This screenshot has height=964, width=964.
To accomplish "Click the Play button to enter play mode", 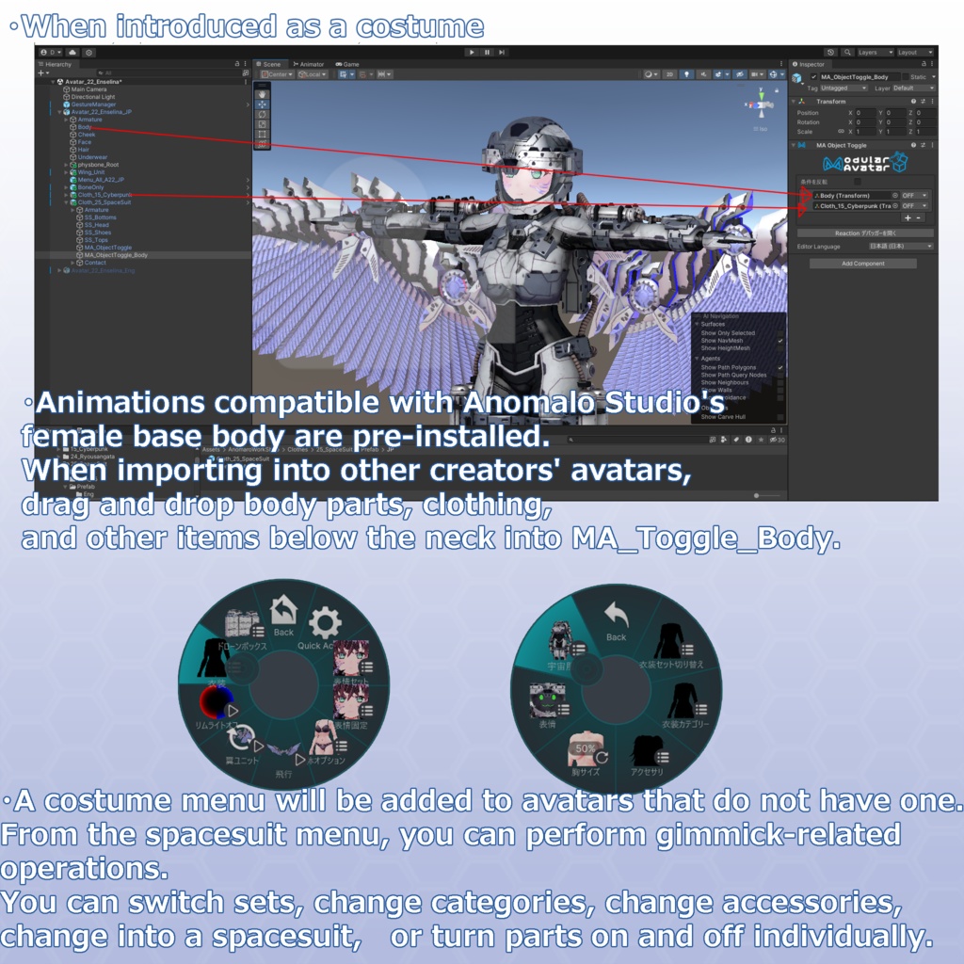I will click(472, 52).
